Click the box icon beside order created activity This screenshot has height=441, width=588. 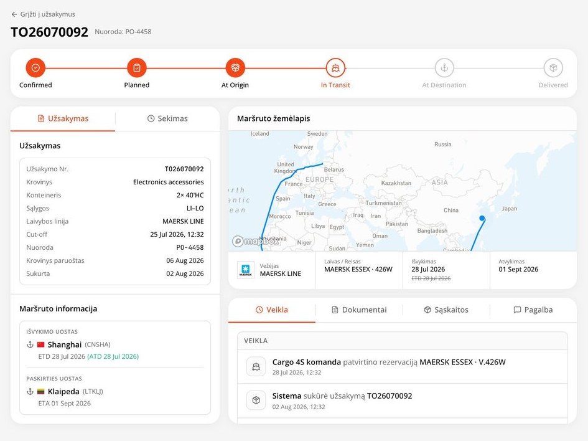coord(256,401)
